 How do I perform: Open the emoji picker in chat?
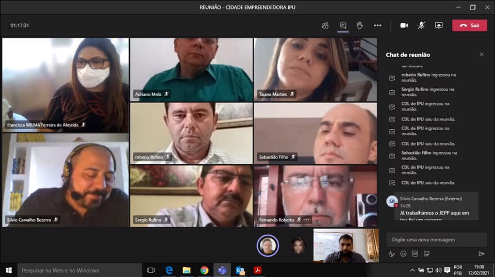pyautogui.click(x=403, y=254)
